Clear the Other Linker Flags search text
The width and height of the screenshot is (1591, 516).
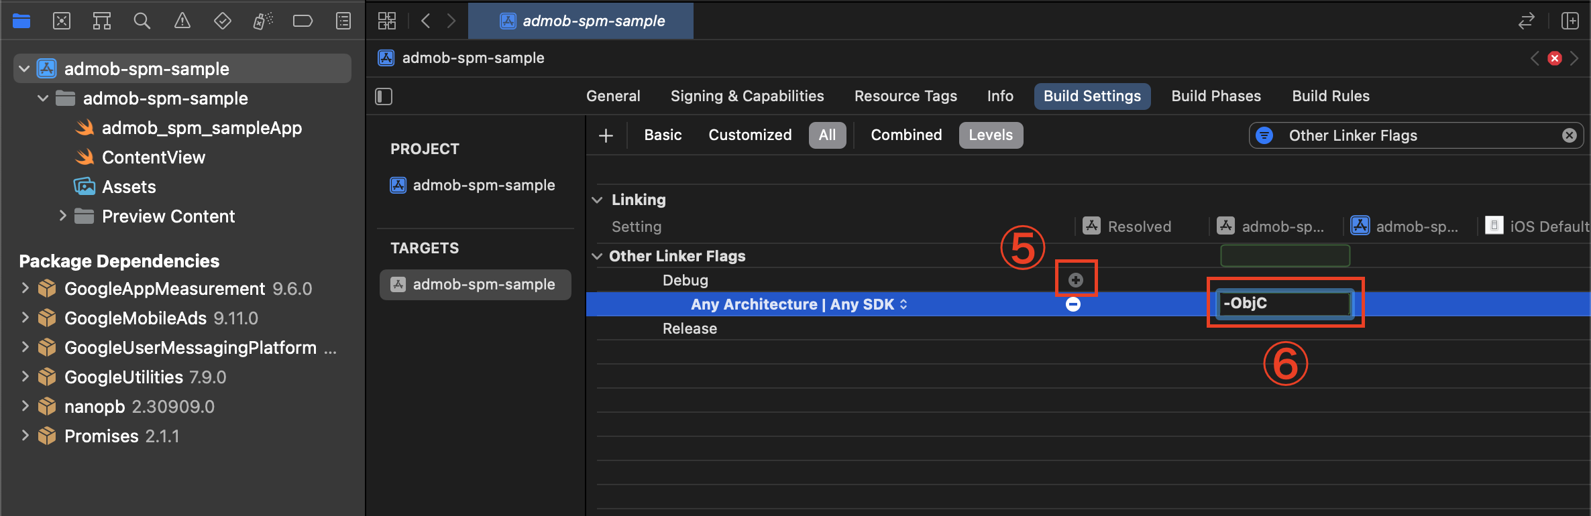[x=1570, y=135]
